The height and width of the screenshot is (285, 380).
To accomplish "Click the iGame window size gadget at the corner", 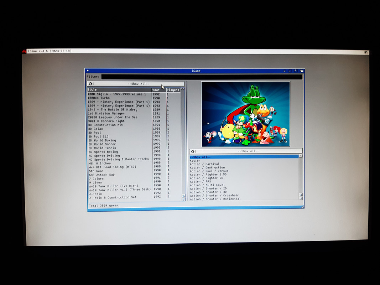I will 302,207.
